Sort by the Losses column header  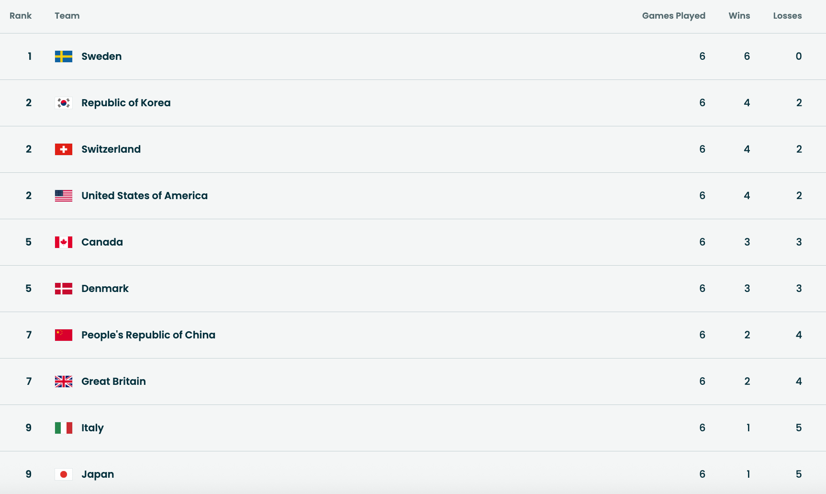point(787,16)
